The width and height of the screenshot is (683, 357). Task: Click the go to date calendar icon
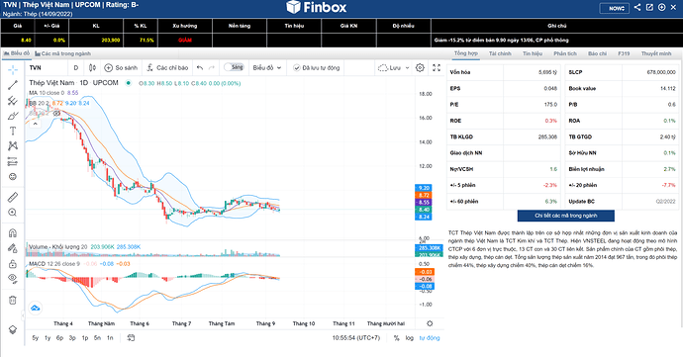click(x=131, y=338)
